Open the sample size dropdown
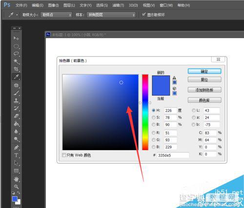Image resolution: width=244 pixels, height=208 pixels. click(x=56, y=15)
